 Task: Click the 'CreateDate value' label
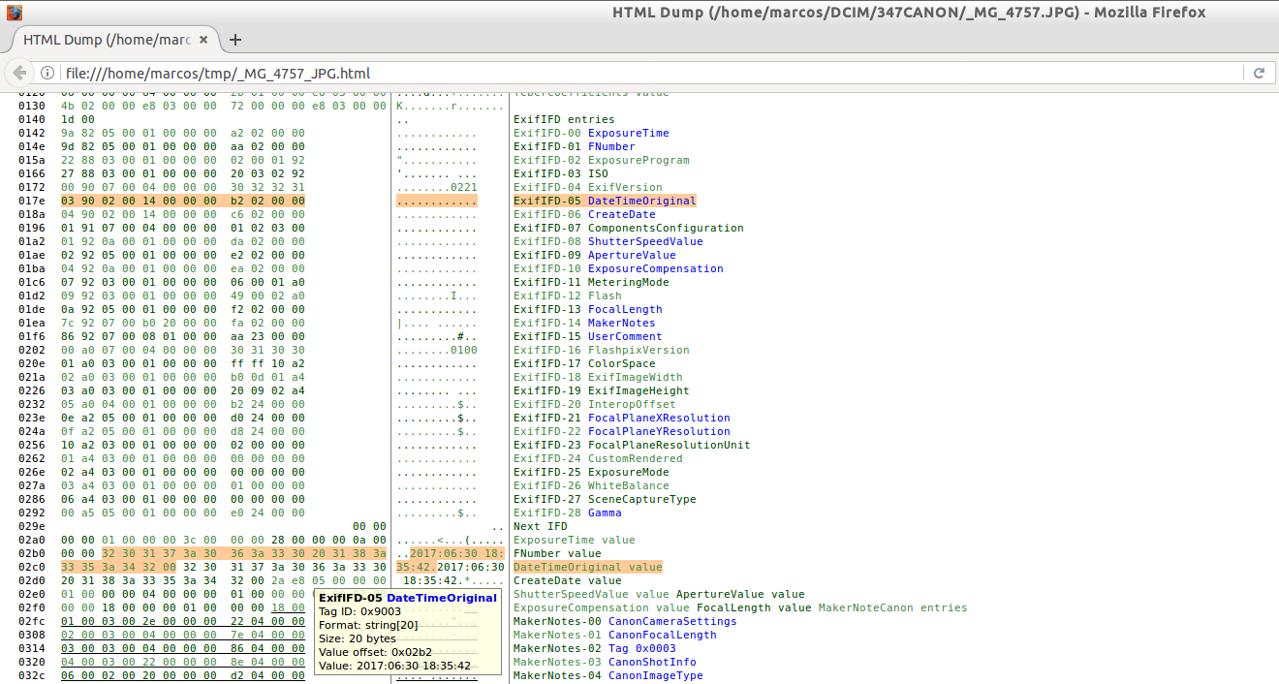tap(568, 581)
